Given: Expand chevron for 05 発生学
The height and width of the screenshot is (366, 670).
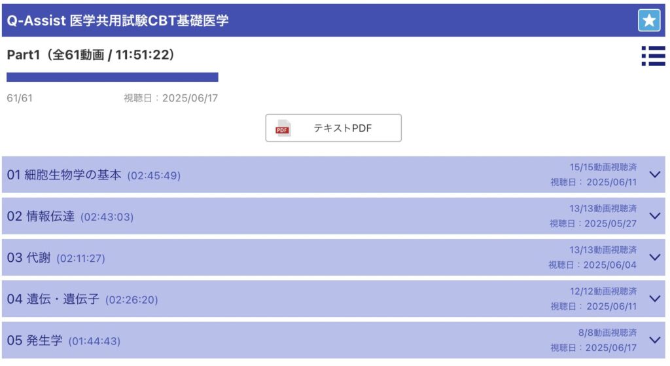Looking at the screenshot, I should [x=654, y=340].
